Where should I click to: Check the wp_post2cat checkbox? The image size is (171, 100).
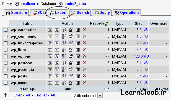click(6, 63)
